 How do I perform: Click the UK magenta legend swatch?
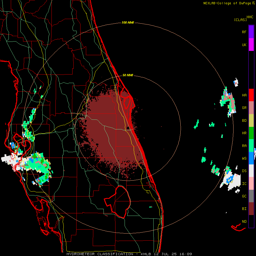coord(251,45)
